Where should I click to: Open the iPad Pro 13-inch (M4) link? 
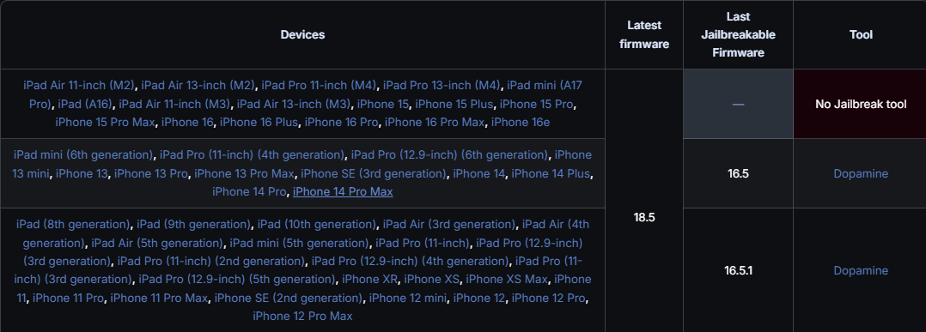click(x=442, y=85)
